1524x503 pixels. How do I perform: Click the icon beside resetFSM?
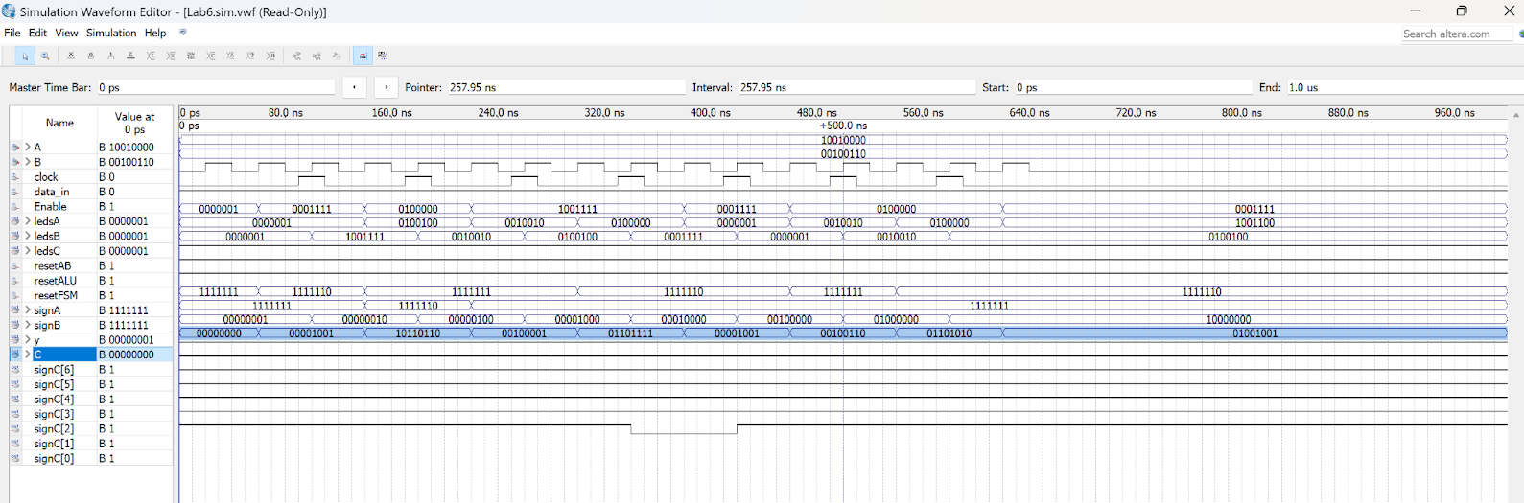(15, 296)
